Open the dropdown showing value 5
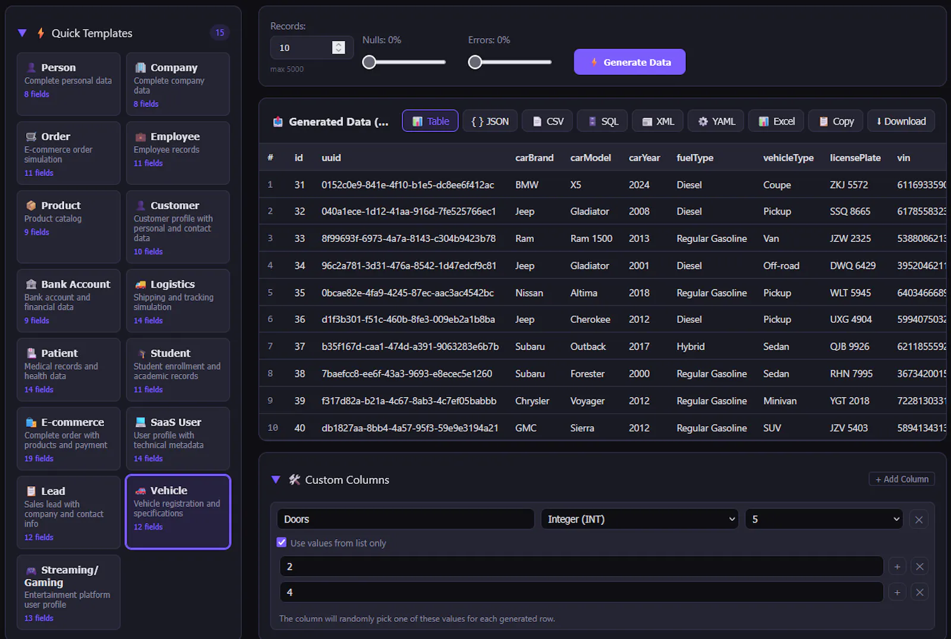 pos(824,519)
